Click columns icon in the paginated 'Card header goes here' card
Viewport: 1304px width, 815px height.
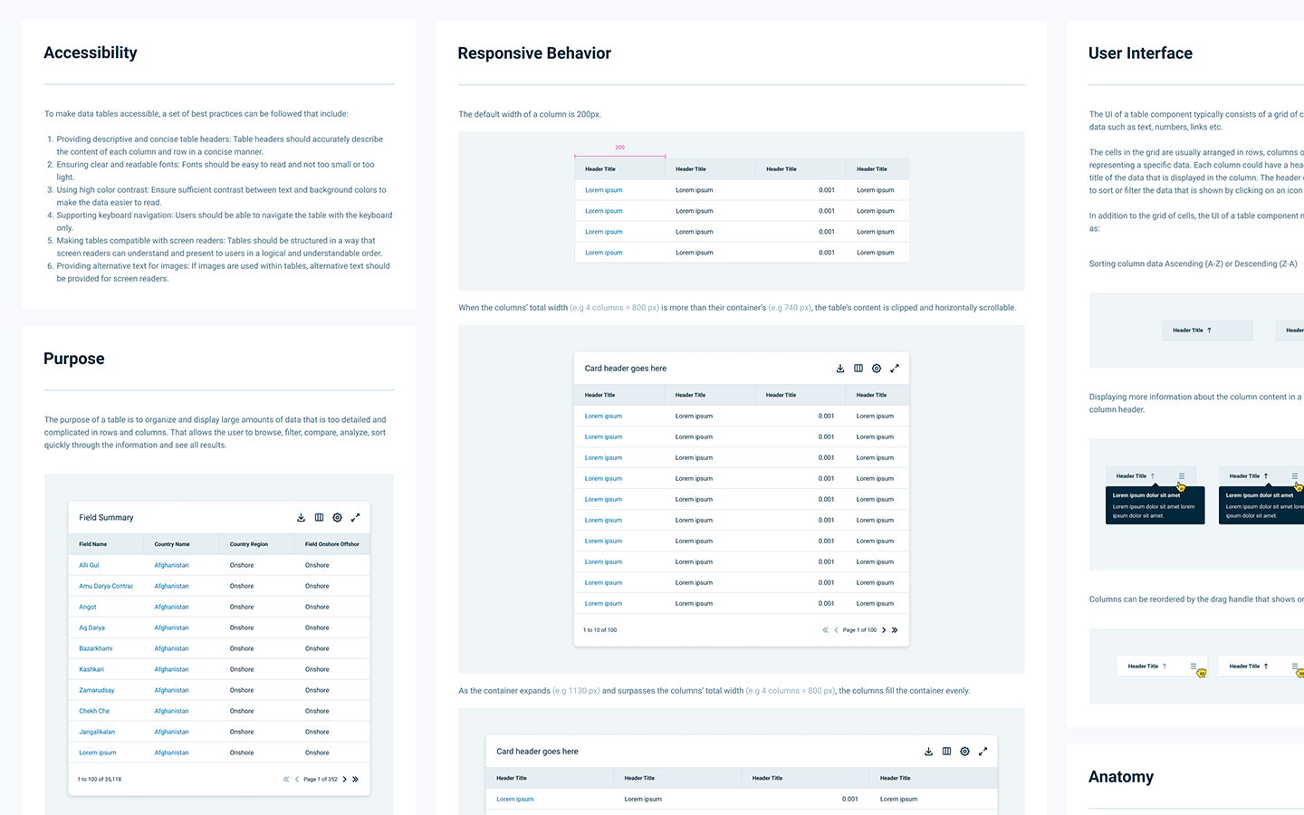[858, 369]
